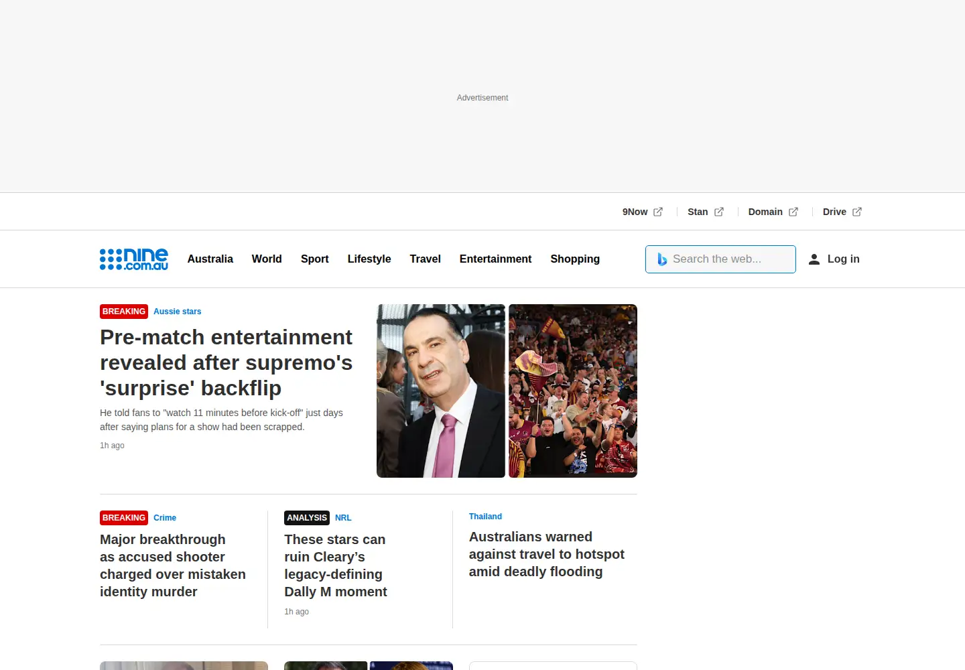Click the Stan external link icon
This screenshot has height=670, width=965.
(719, 212)
